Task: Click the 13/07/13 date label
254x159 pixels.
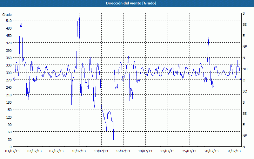Action: point(101,151)
